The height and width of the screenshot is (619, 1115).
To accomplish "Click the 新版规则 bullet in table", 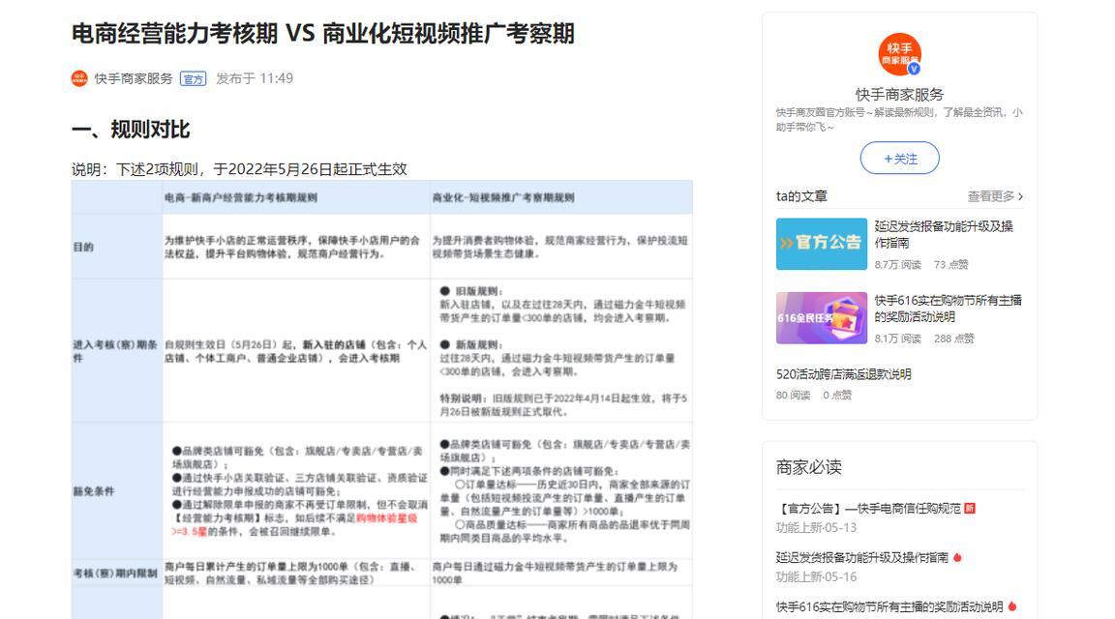I will [470, 344].
